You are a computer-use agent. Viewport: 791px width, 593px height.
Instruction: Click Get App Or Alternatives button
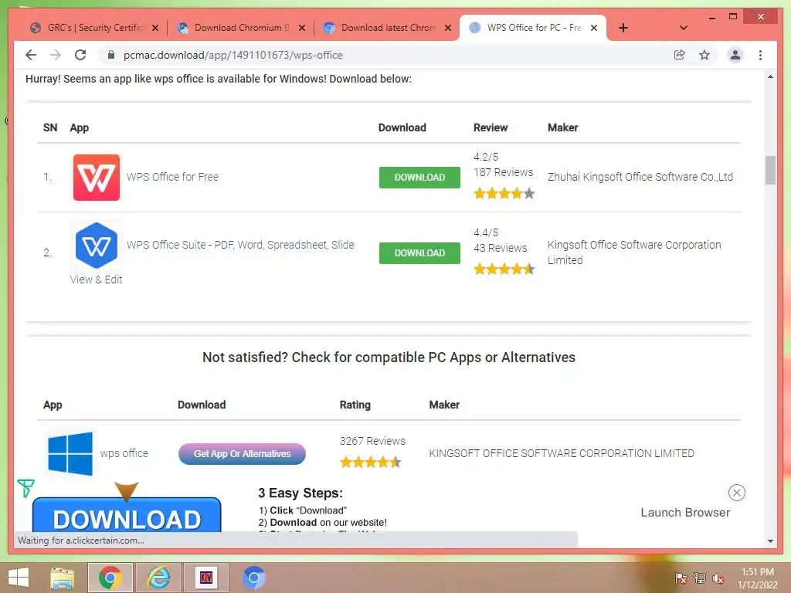pos(242,454)
